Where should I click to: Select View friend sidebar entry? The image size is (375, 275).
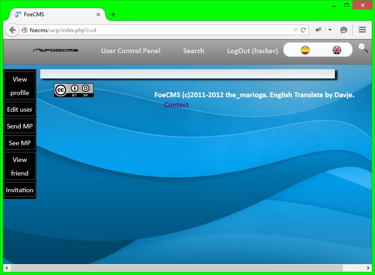(x=19, y=166)
